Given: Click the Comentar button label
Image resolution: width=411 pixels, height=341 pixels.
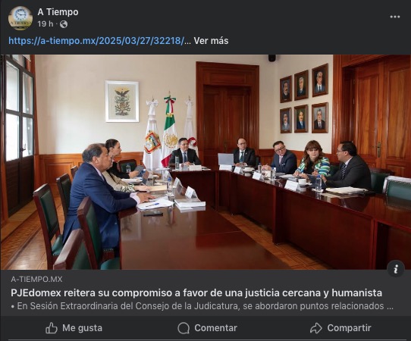Looking at the screenshot, I should pyautogui.click(x=215, y=328).
